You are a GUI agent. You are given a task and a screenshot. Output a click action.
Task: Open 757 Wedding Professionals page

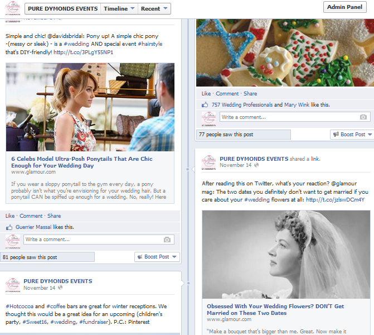pos(242,104)
